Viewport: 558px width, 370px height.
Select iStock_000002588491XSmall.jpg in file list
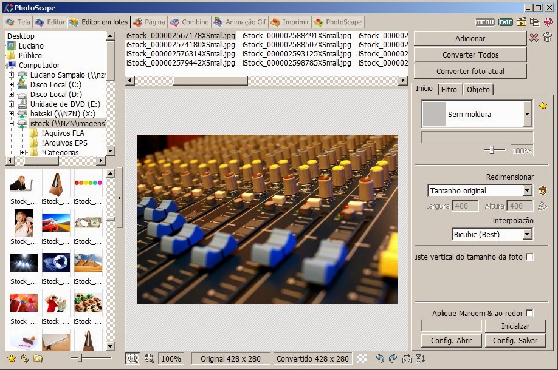[x=297, y=36]
